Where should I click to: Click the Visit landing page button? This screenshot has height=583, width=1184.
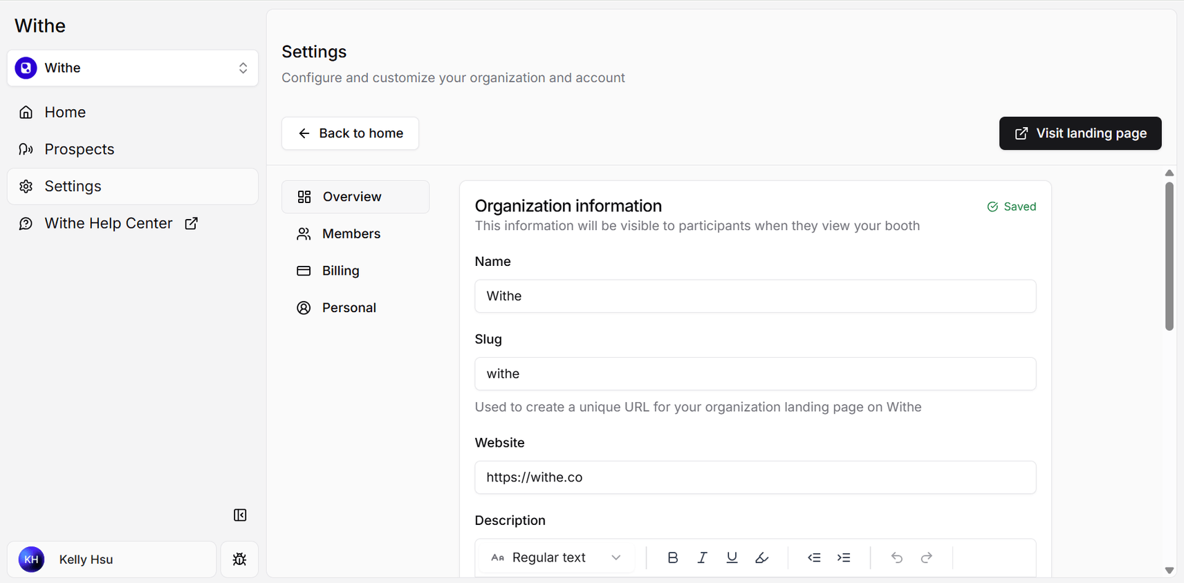1080,133
